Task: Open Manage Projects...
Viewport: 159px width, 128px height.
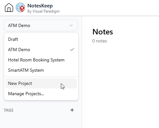Action: (41, 94)
